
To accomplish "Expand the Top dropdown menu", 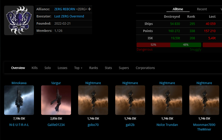I will point(78,68).
